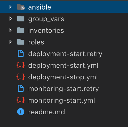Image resolution: width=128 pixels, height=127 pixels.
Task: Expand the roles folder arrow
Action: point(11,42)
